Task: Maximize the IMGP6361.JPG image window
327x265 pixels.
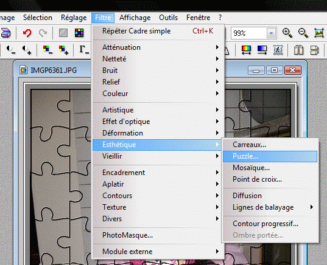Action: pyautogui.click(x=275, y=71)
